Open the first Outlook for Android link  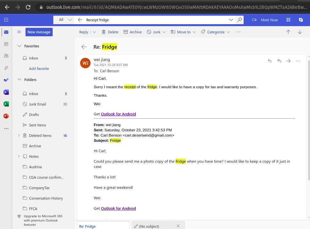coord(118,114)
